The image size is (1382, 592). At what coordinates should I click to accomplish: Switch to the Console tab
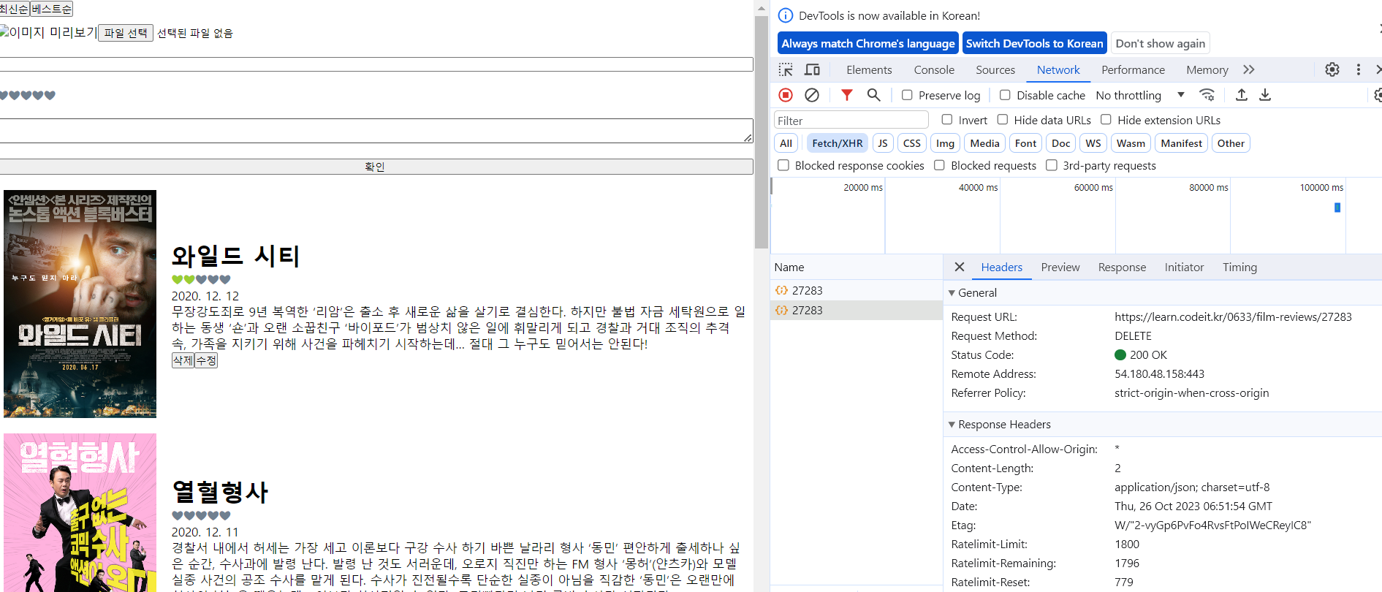(x=934, y=70)
